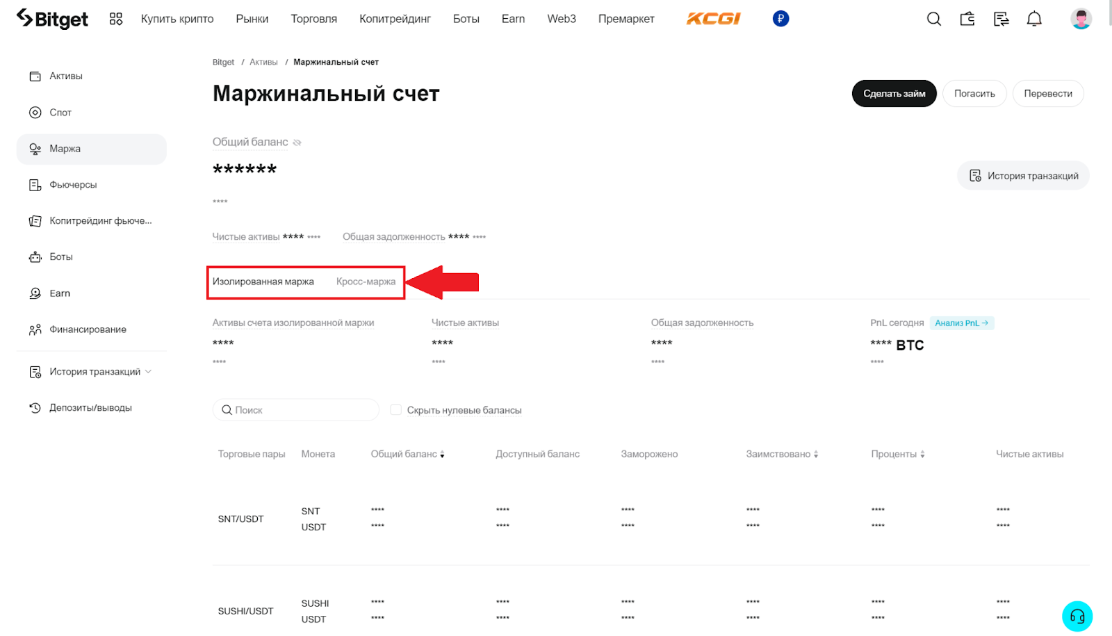The height and width of the screenshot is (636, 1112).
Task: Click the search magnifier icon in header
Action: click(x=933, y=19)
